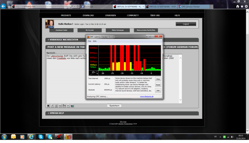Click the volume speaker tray icon

pyautogui.click(x=232, y=137)
